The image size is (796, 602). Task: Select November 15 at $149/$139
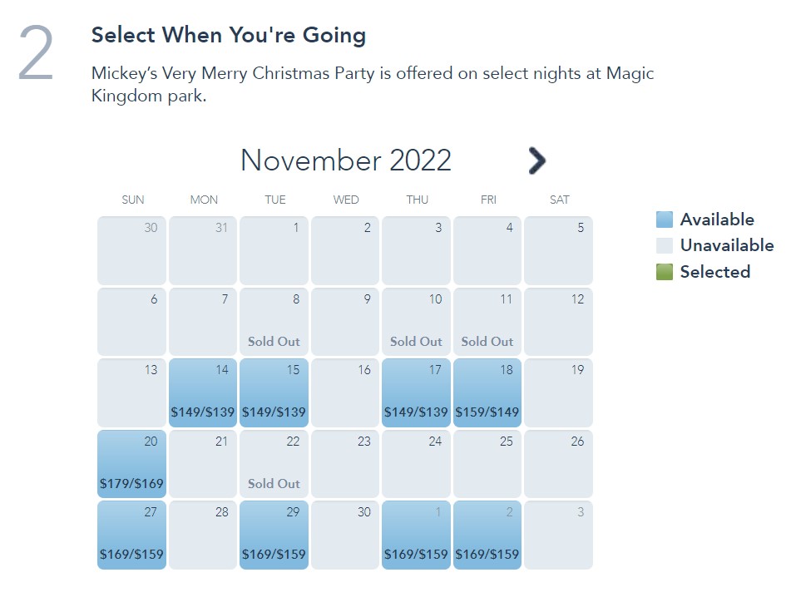(274, 392)
